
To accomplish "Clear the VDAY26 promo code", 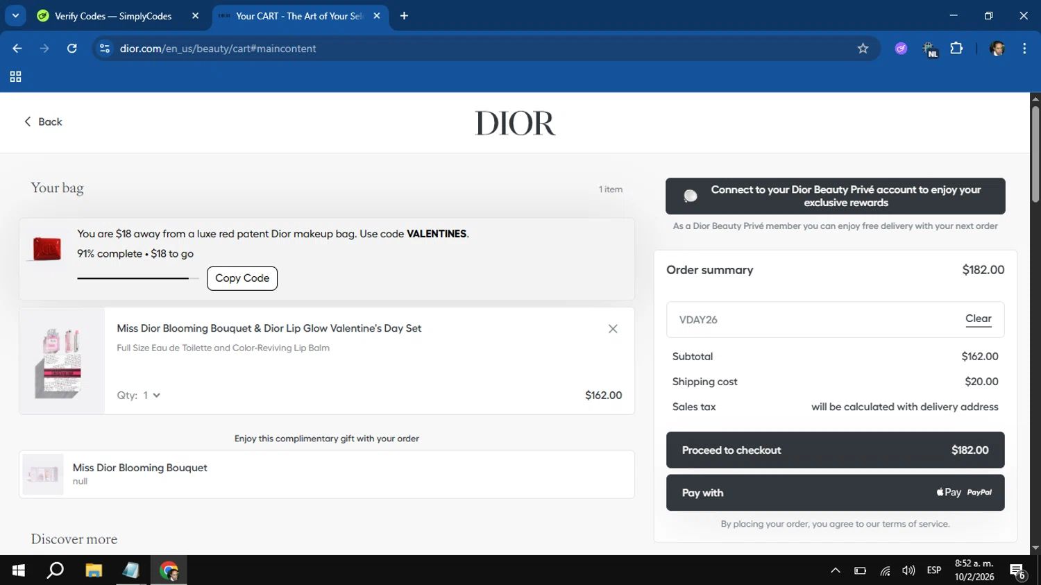I will [979, 319].
